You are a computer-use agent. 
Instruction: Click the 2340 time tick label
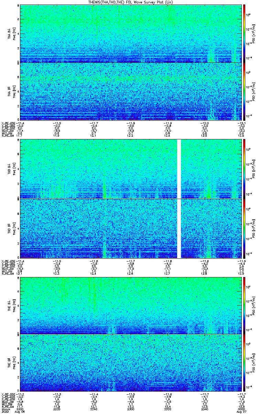coord(205,409)
